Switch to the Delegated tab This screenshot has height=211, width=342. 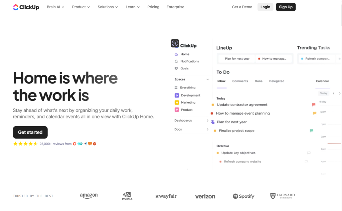[277, 81]
